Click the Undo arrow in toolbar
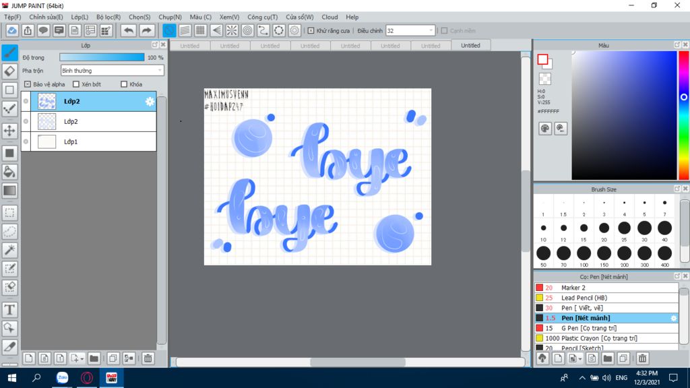The image size is (690, 388). (x=129, y=30)
